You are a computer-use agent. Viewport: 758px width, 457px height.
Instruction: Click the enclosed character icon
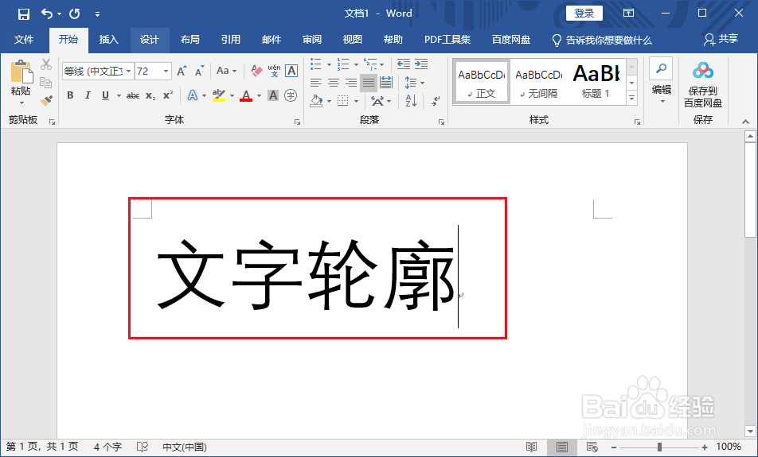coord(291,95)
